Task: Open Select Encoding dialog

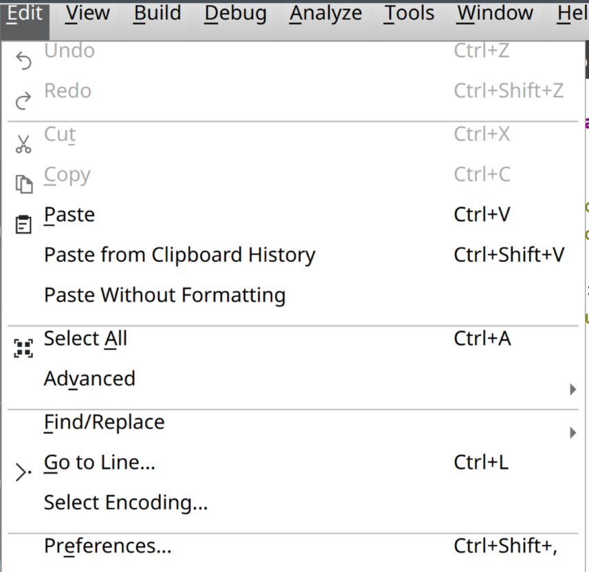Action: (126, 503)
